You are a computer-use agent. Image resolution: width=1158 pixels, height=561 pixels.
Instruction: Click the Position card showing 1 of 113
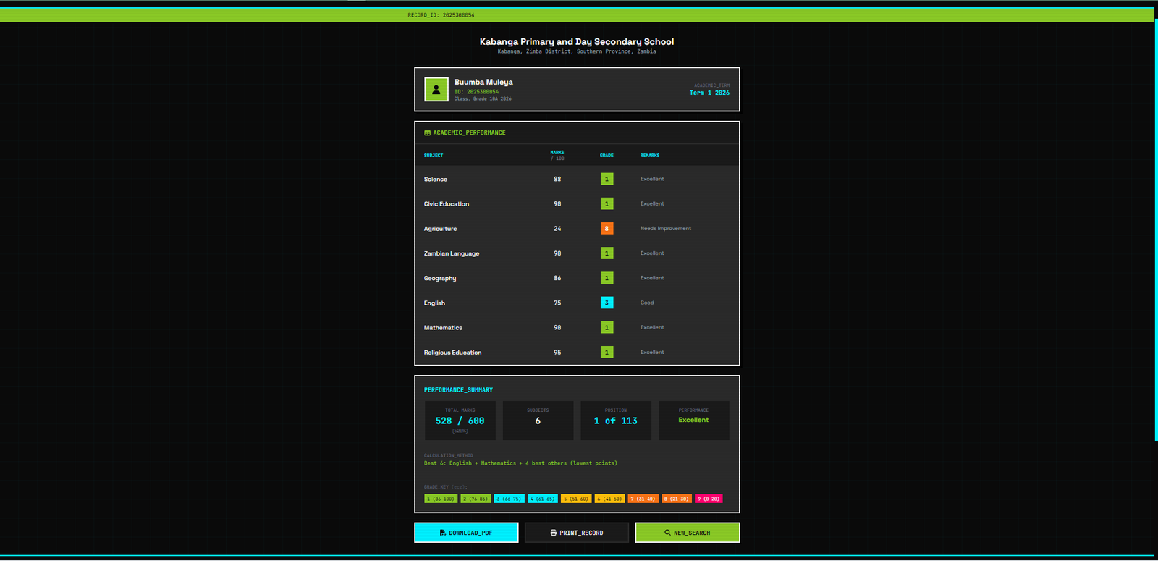(616, 421)
